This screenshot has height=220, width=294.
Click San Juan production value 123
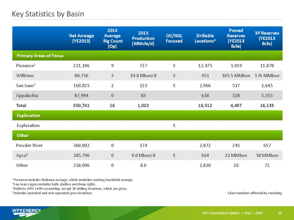click(x=143, y=85)
